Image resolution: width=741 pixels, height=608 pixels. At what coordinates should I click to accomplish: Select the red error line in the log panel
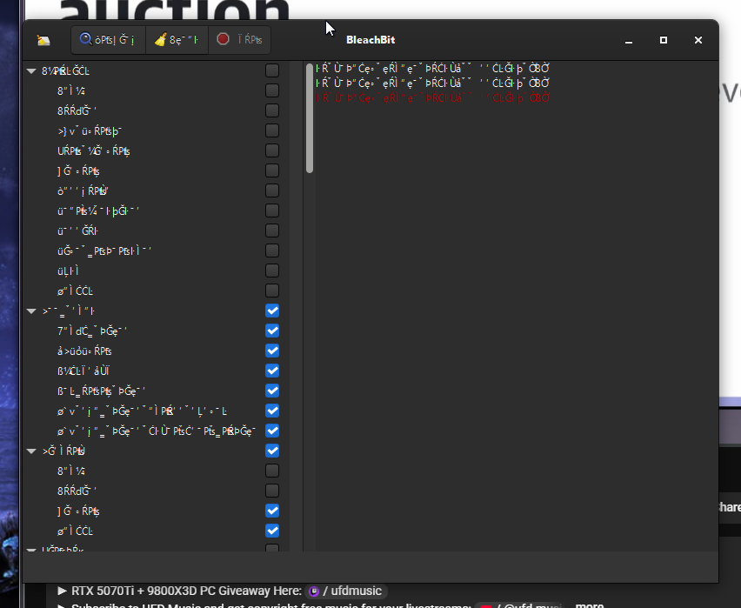432,98
